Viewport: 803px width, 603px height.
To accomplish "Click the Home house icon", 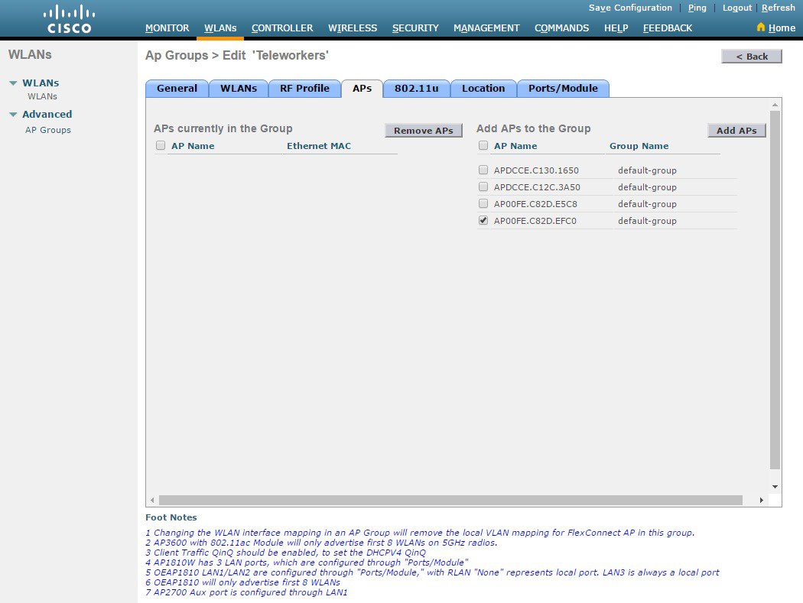I will point(760,27).
